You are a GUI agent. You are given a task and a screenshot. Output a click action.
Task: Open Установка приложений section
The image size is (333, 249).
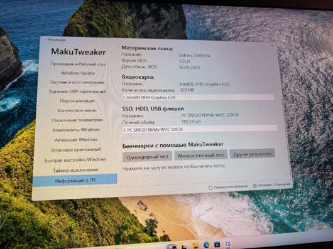pos(76,150)
